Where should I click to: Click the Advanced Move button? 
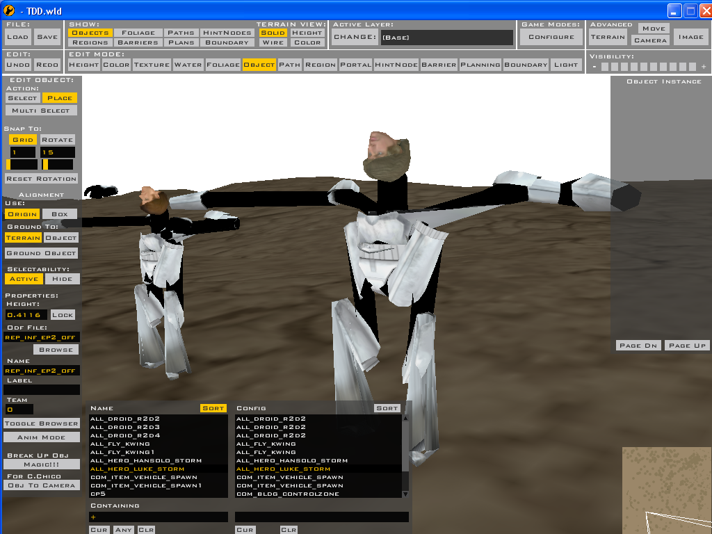point(654,28)
